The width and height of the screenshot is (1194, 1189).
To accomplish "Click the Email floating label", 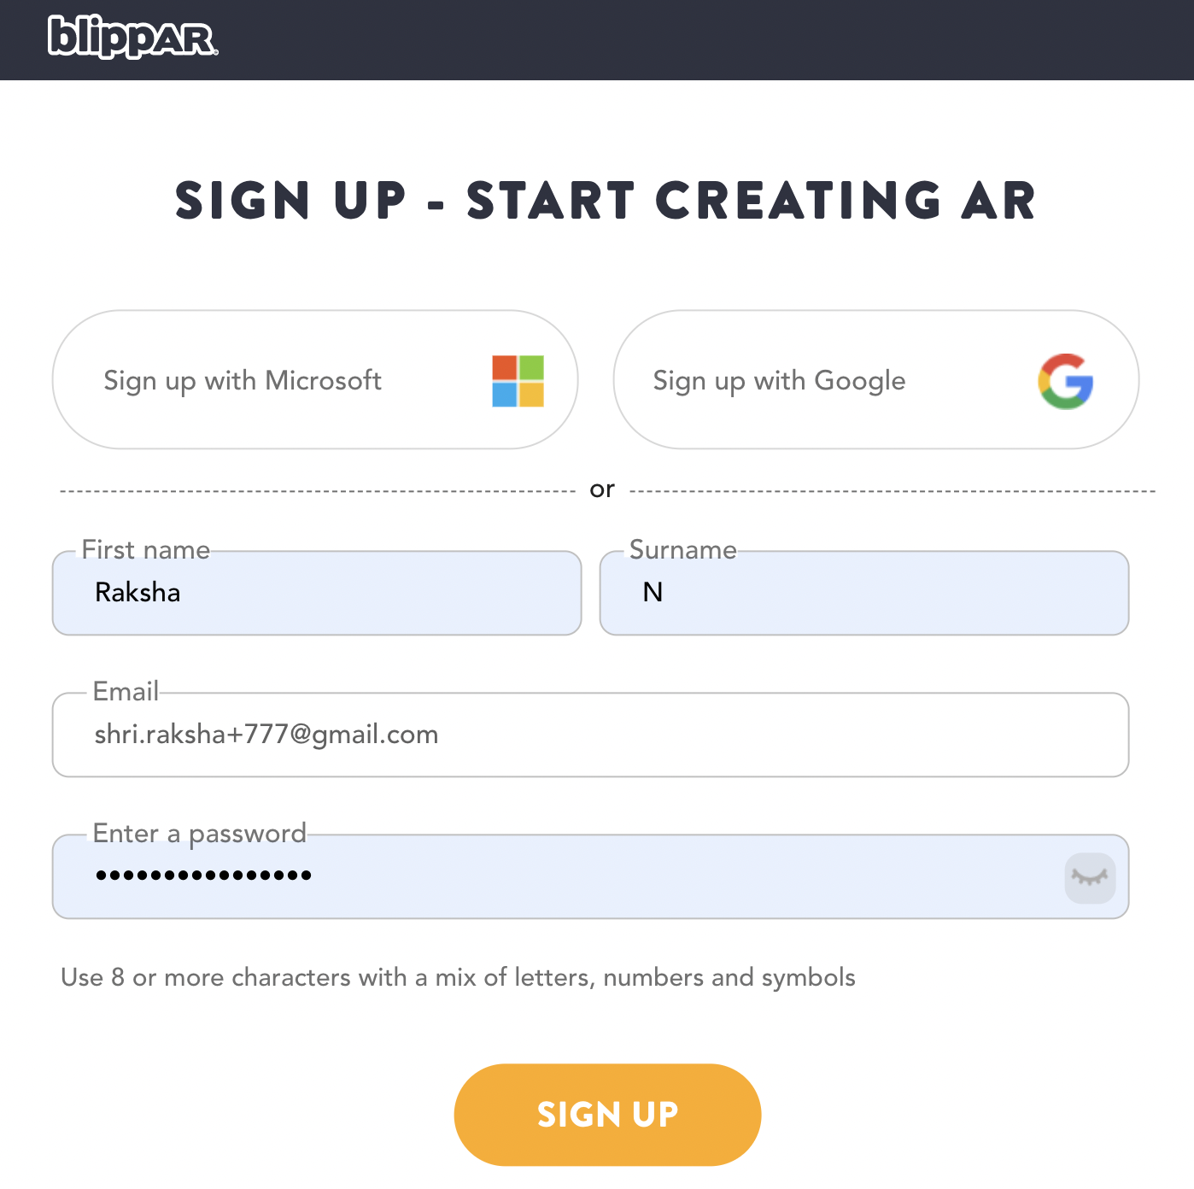I will click(x=126, y=691).
